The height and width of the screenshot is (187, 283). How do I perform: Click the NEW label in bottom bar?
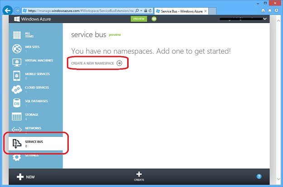click(30, 177)
